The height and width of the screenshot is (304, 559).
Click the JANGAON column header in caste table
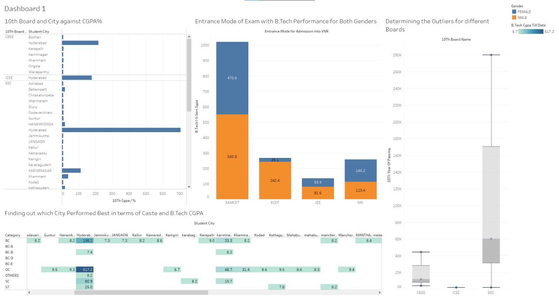click(119, 235)
